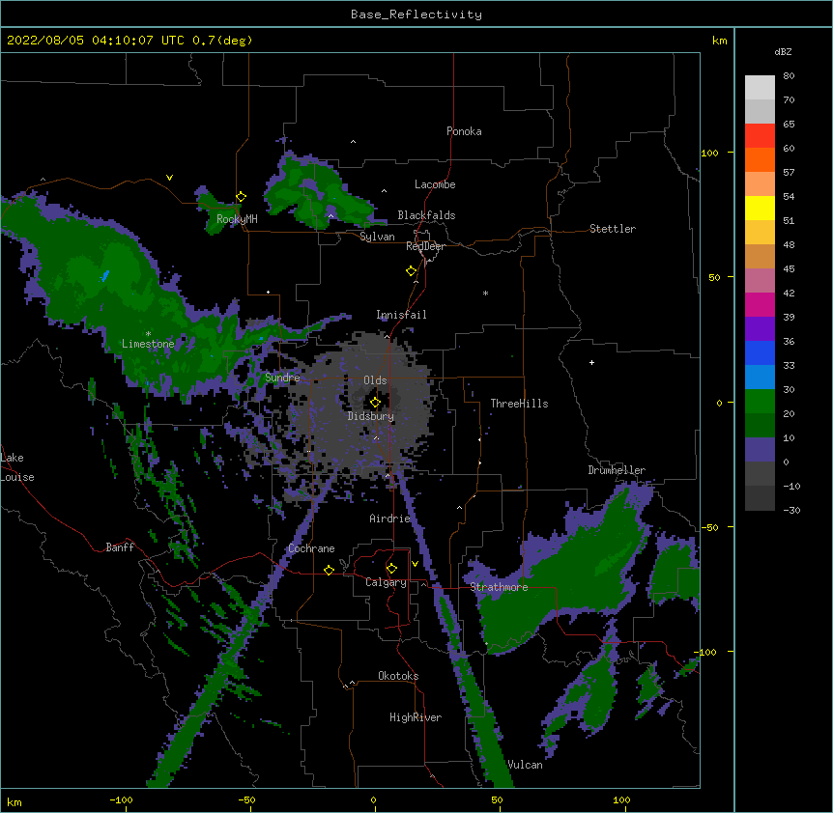833x813 pixels.
Task: Click the orange 57-60 dBZ legend swatch
Action: [760, 159]
